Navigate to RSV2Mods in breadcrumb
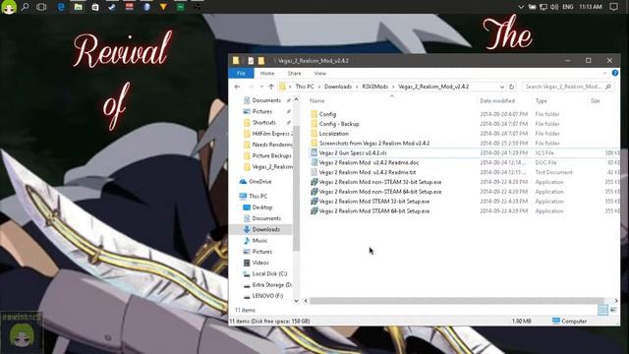The image size is (629, 354). 375,87
